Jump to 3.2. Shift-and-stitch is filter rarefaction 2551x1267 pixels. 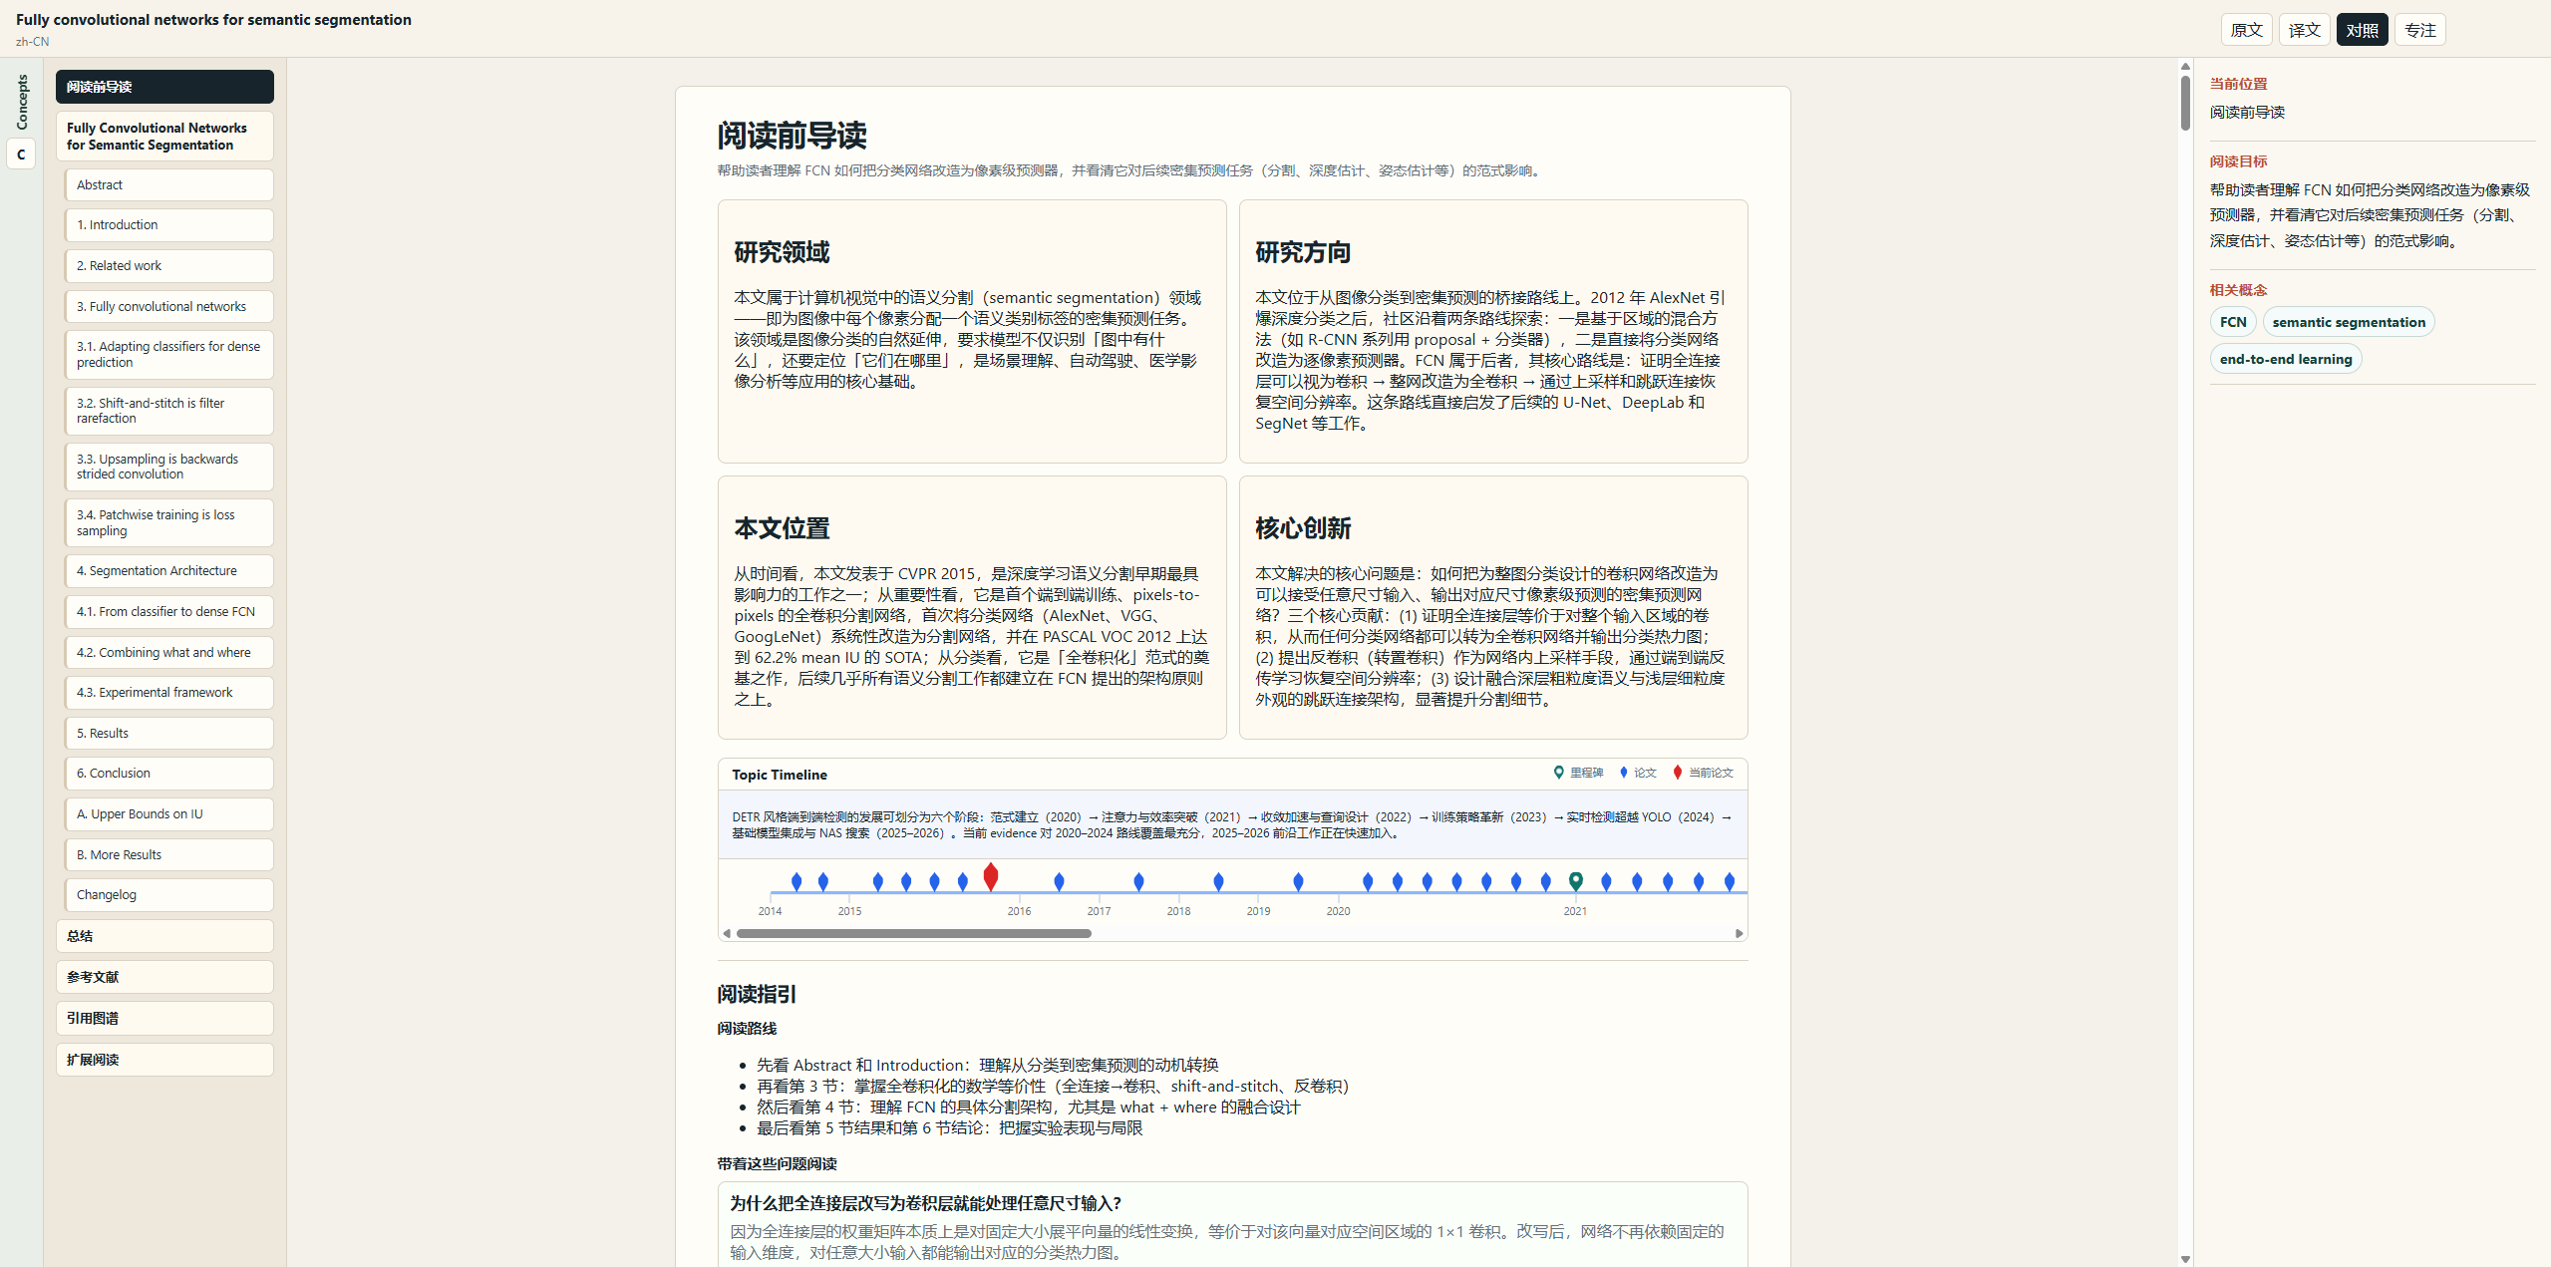168,411
